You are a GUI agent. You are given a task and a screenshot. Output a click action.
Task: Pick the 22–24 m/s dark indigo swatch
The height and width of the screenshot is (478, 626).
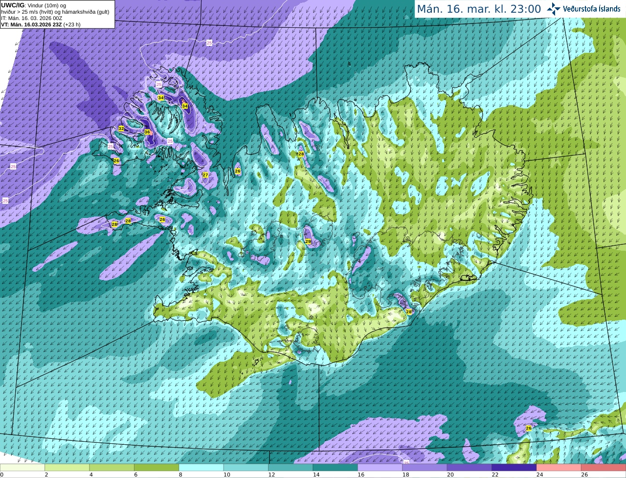coord(514,468)
